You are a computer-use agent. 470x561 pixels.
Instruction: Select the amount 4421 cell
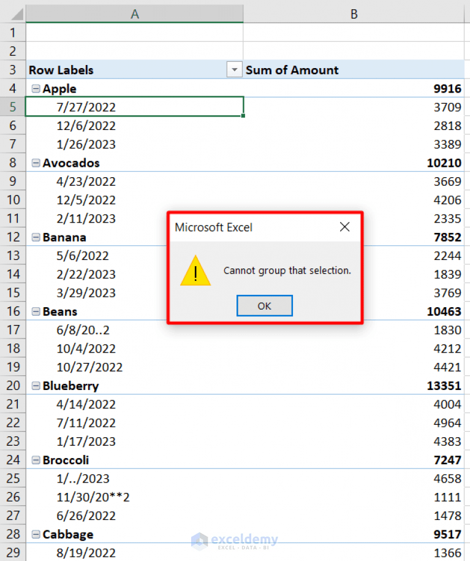click(354, 367)
